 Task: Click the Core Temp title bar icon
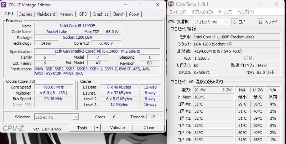click(171, 4)
